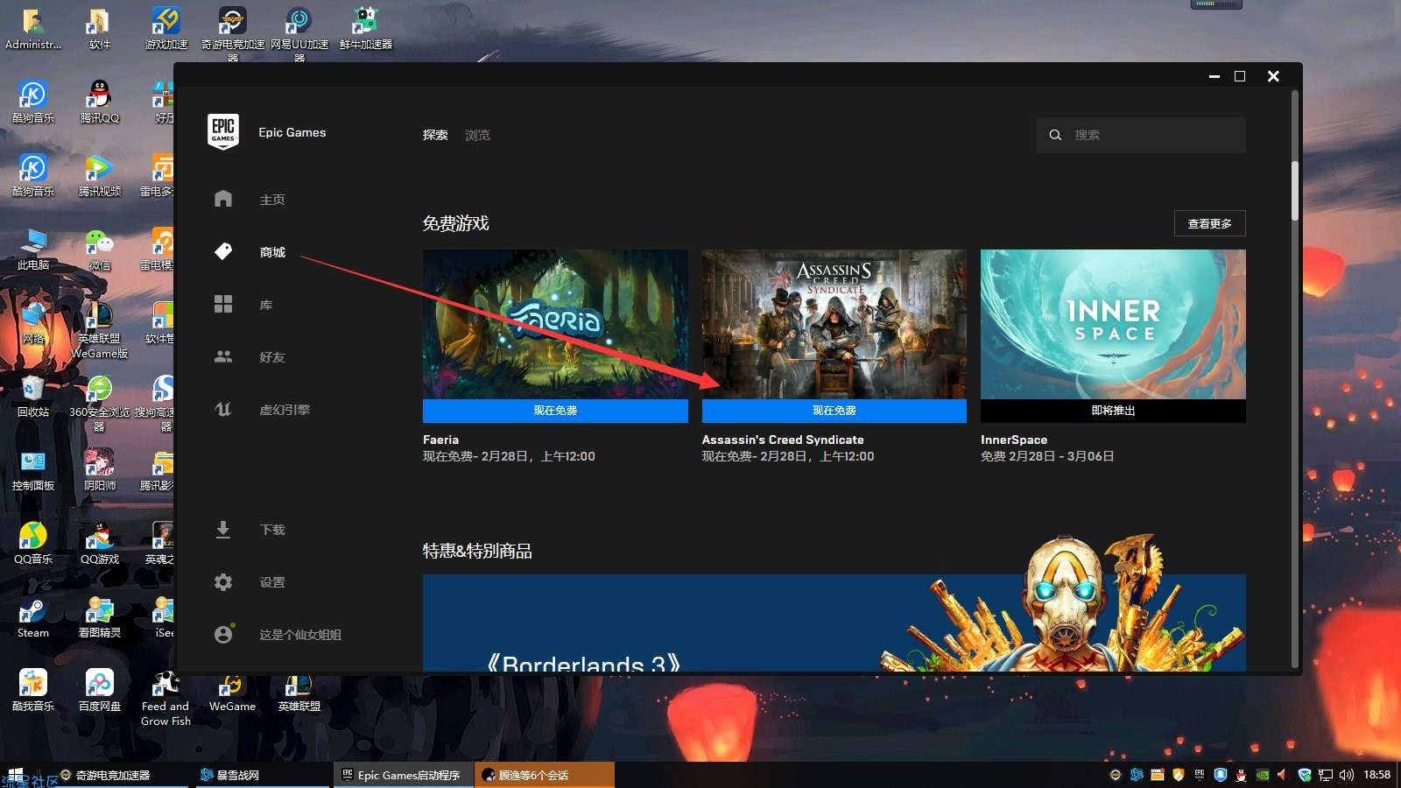
Task: Select the 回收站 recycle bin icon
Action: tap(33, 396)
